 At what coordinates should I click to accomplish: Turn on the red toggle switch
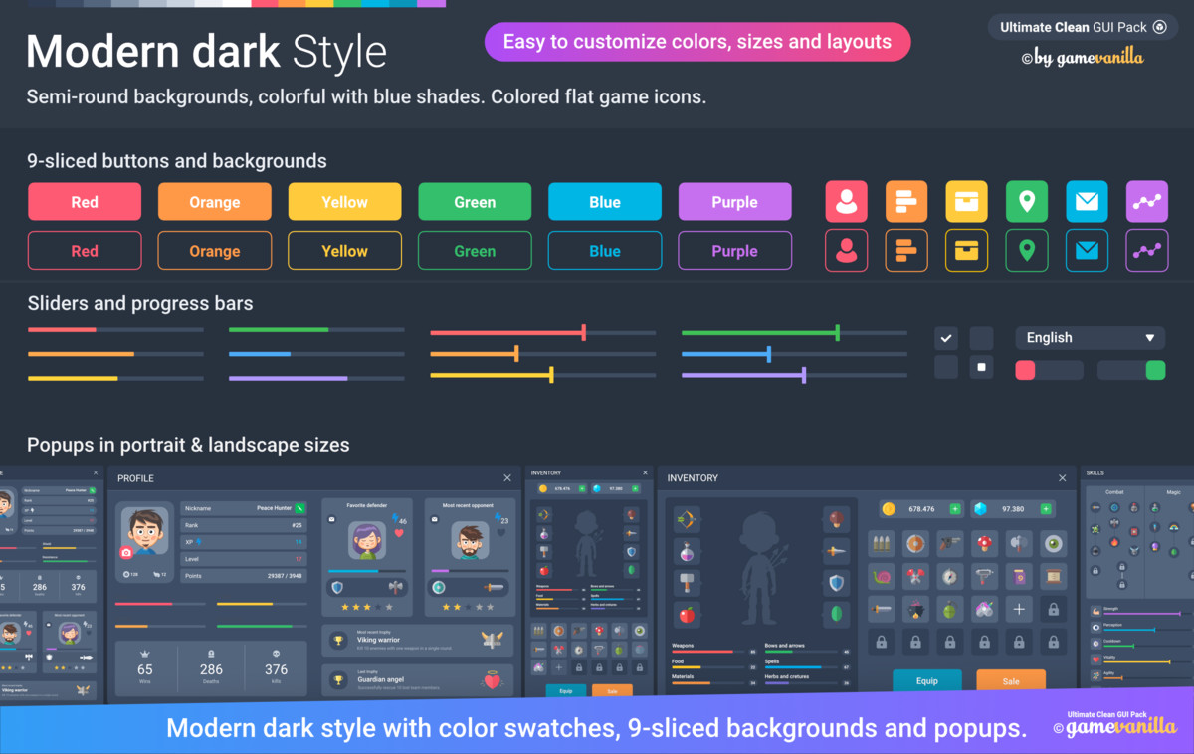(x=1049, y=370)
